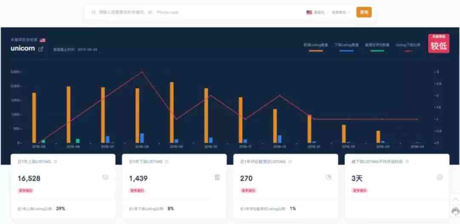Click the scroll-to-top arrow button
This screenshot has width=460, height=224.
(x=455, y=200)
